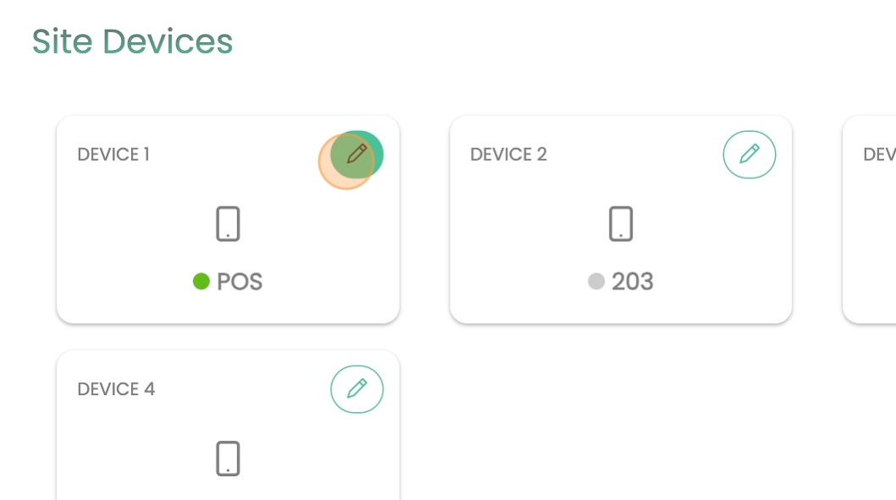This screenshot has height=500, width=896.
Task: Select the 203 device name
Action: click(633, 281)
